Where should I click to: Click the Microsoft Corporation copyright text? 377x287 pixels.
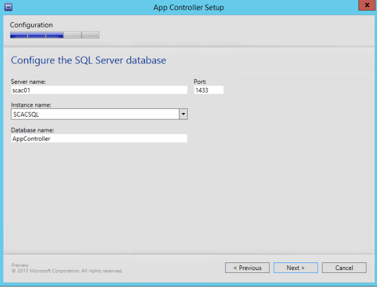pyautogui.click(x=67, y=271)
